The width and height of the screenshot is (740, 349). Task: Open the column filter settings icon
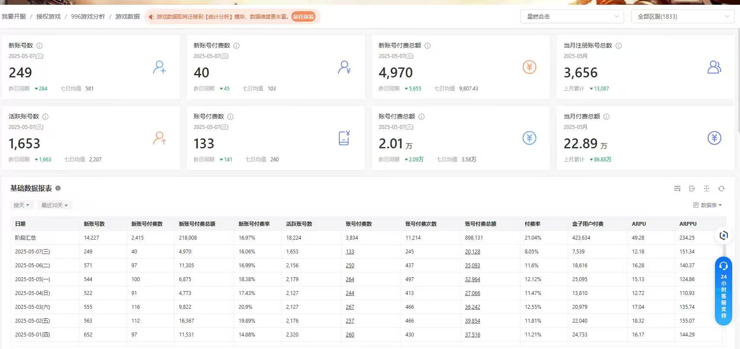[x=677, y=189]
